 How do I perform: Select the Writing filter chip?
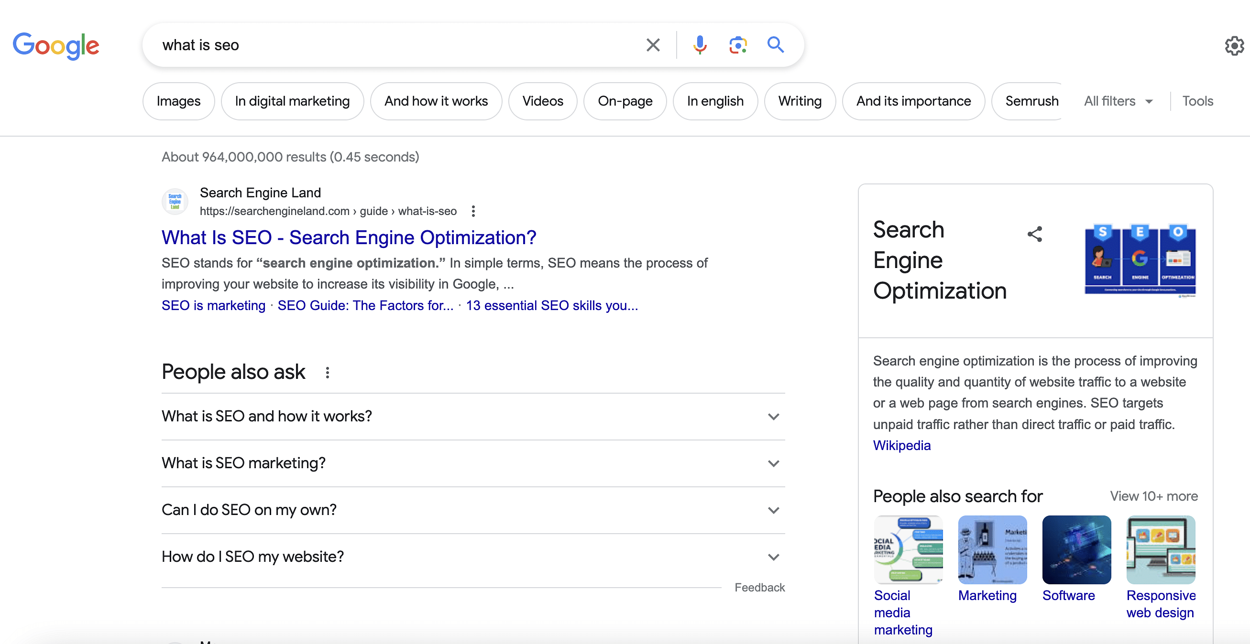800,101
